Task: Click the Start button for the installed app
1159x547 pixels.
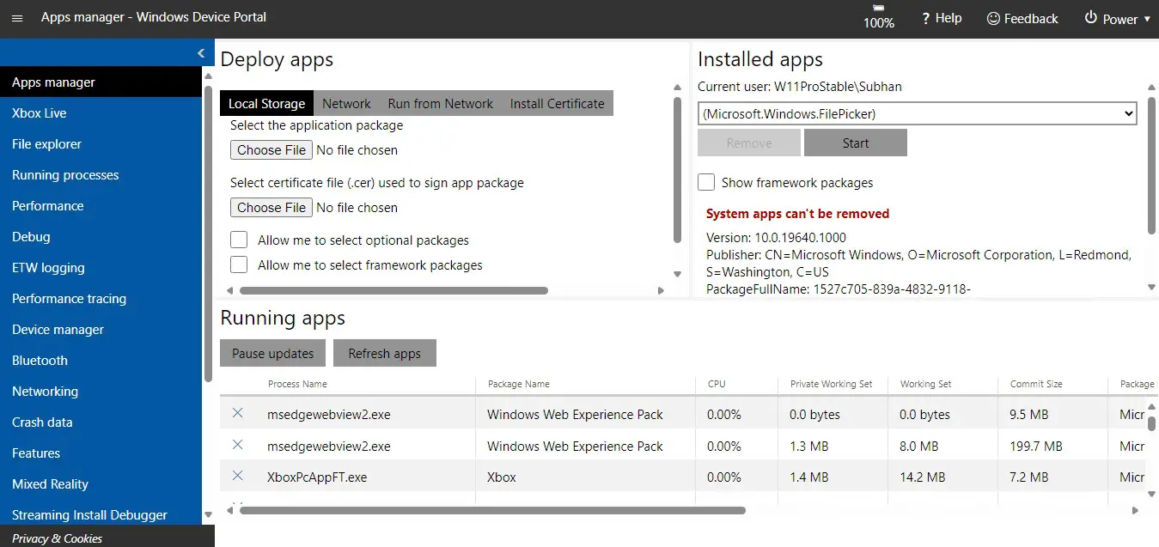Action: pyautogui.click(x=855, y=143)
